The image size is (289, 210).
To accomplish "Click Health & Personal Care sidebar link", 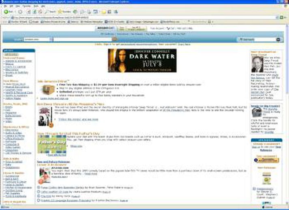I will point(19,93).
